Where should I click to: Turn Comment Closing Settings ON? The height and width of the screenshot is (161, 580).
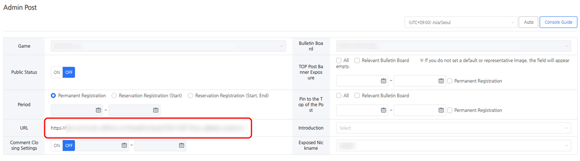[x=57, y=145]
